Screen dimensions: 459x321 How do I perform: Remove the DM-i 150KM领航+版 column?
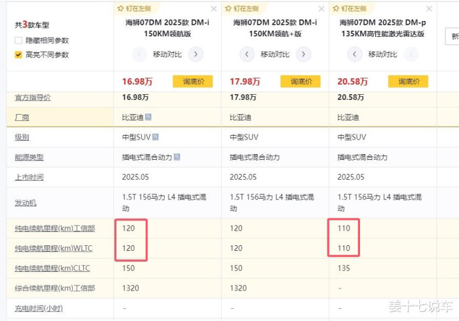[x=321, y=9]
